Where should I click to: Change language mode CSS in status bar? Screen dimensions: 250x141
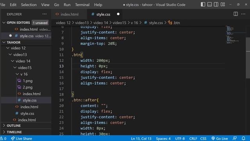click(x=203, y=138)
